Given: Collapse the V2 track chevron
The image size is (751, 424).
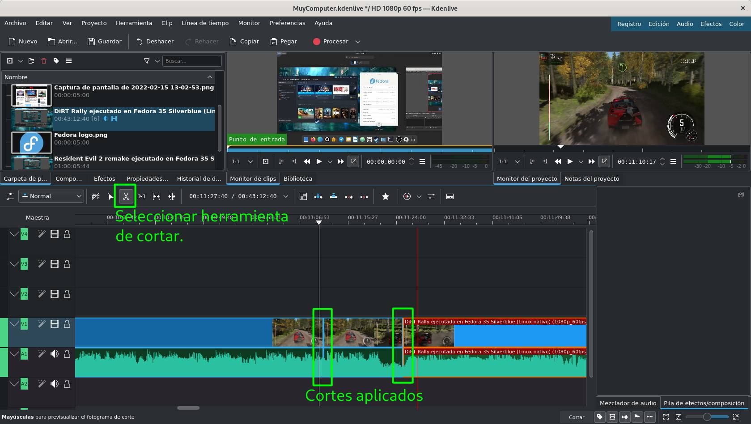Looking at the screenshot, I should [x=14, y=294].
